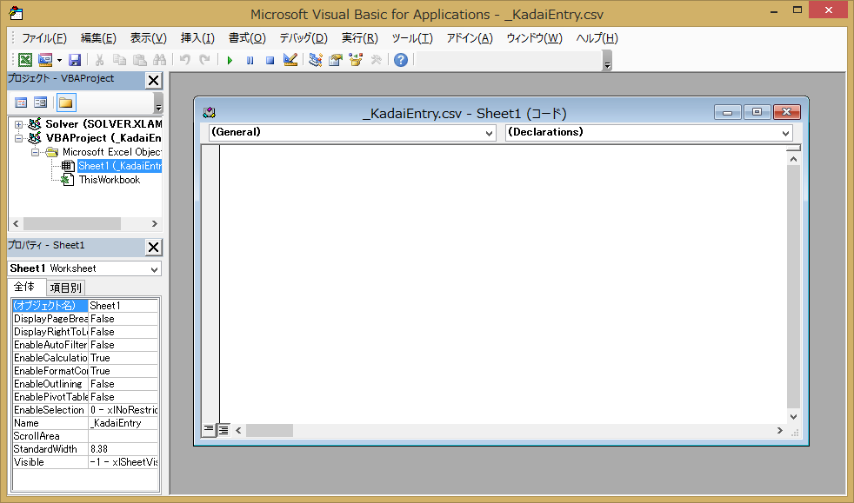The image size is (854, 503).
Task: Collapse the Microsoft Excel Objects folder
Action: pyautogui.click(x=35, y=152)
